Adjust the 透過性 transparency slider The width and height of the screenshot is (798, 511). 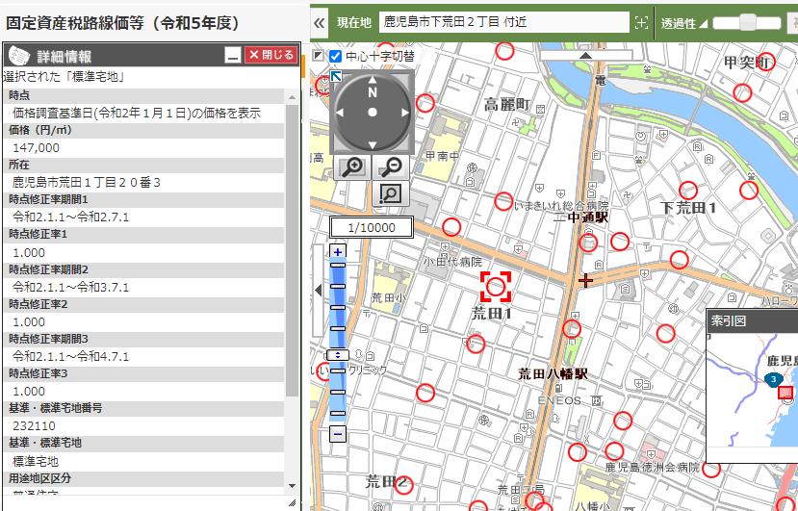tap(746, 22)
